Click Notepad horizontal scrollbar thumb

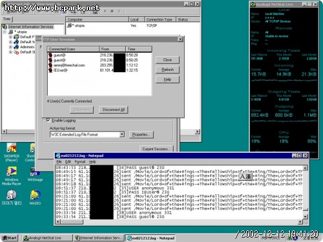coord(72,222)
